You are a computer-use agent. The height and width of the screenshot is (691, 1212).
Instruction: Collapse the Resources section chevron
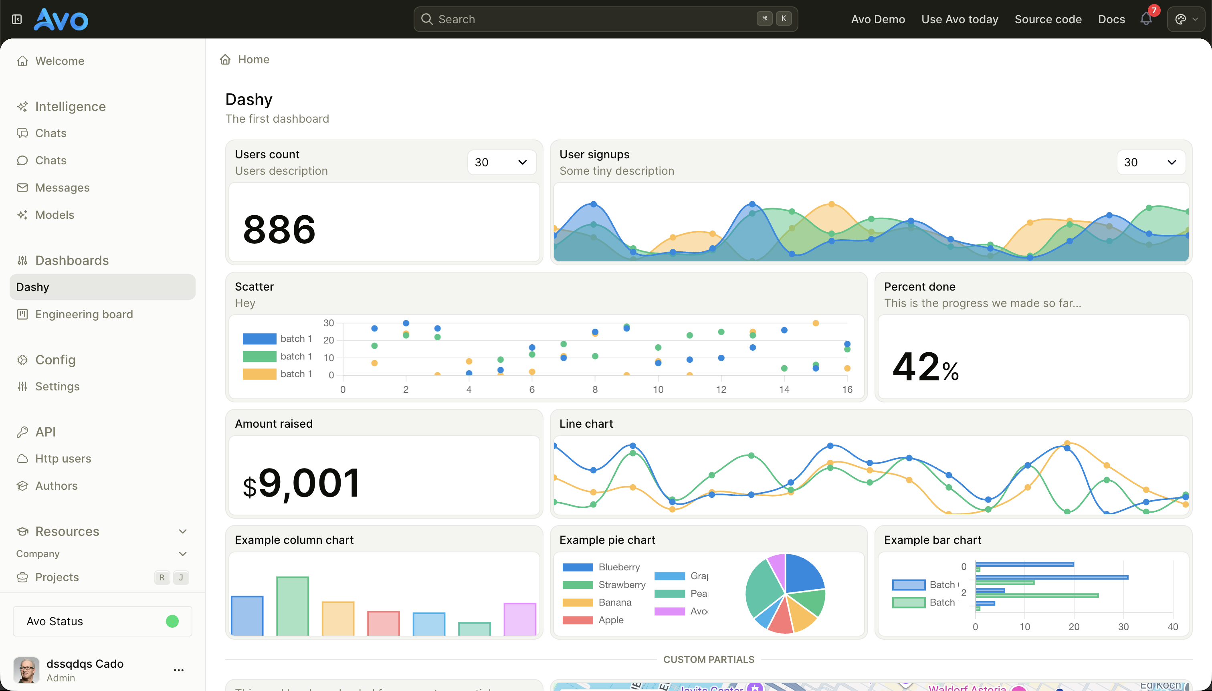pyautogui.click(x=183, y=531)
